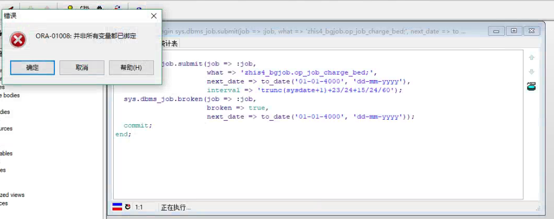The image size is (554, 219).
Task: Open 帮助(H) in the error dialog
Action: tap(131, 68)
